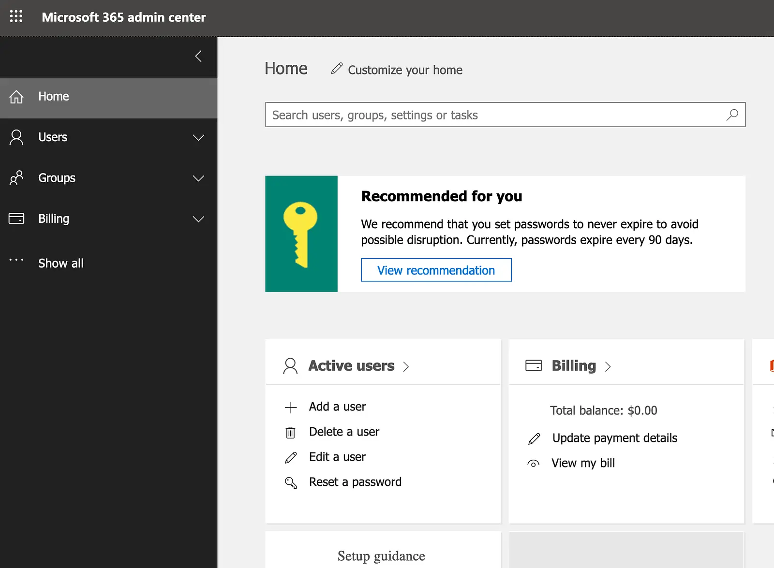Click the Reset a password link

click(355, 482)
